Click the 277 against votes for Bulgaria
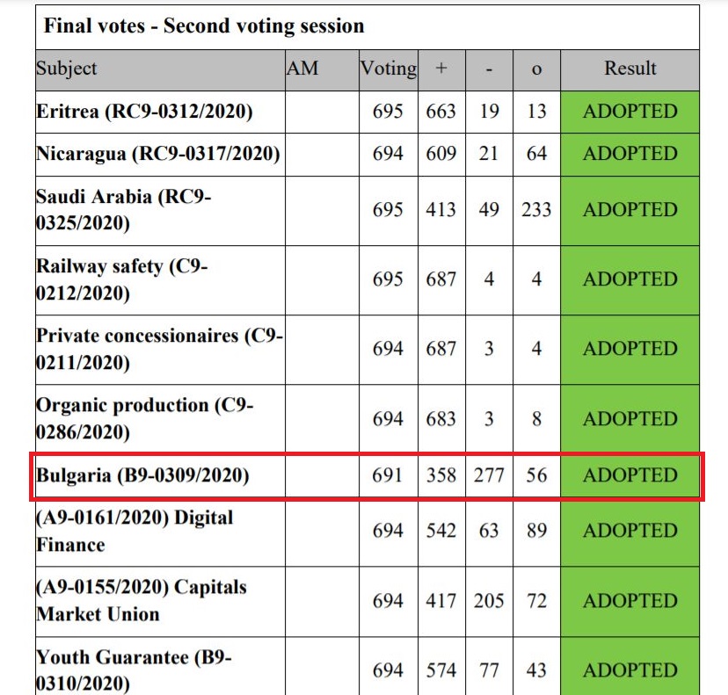Image resolution: width=728 pixels, height=695 pixels. (489, 476)
